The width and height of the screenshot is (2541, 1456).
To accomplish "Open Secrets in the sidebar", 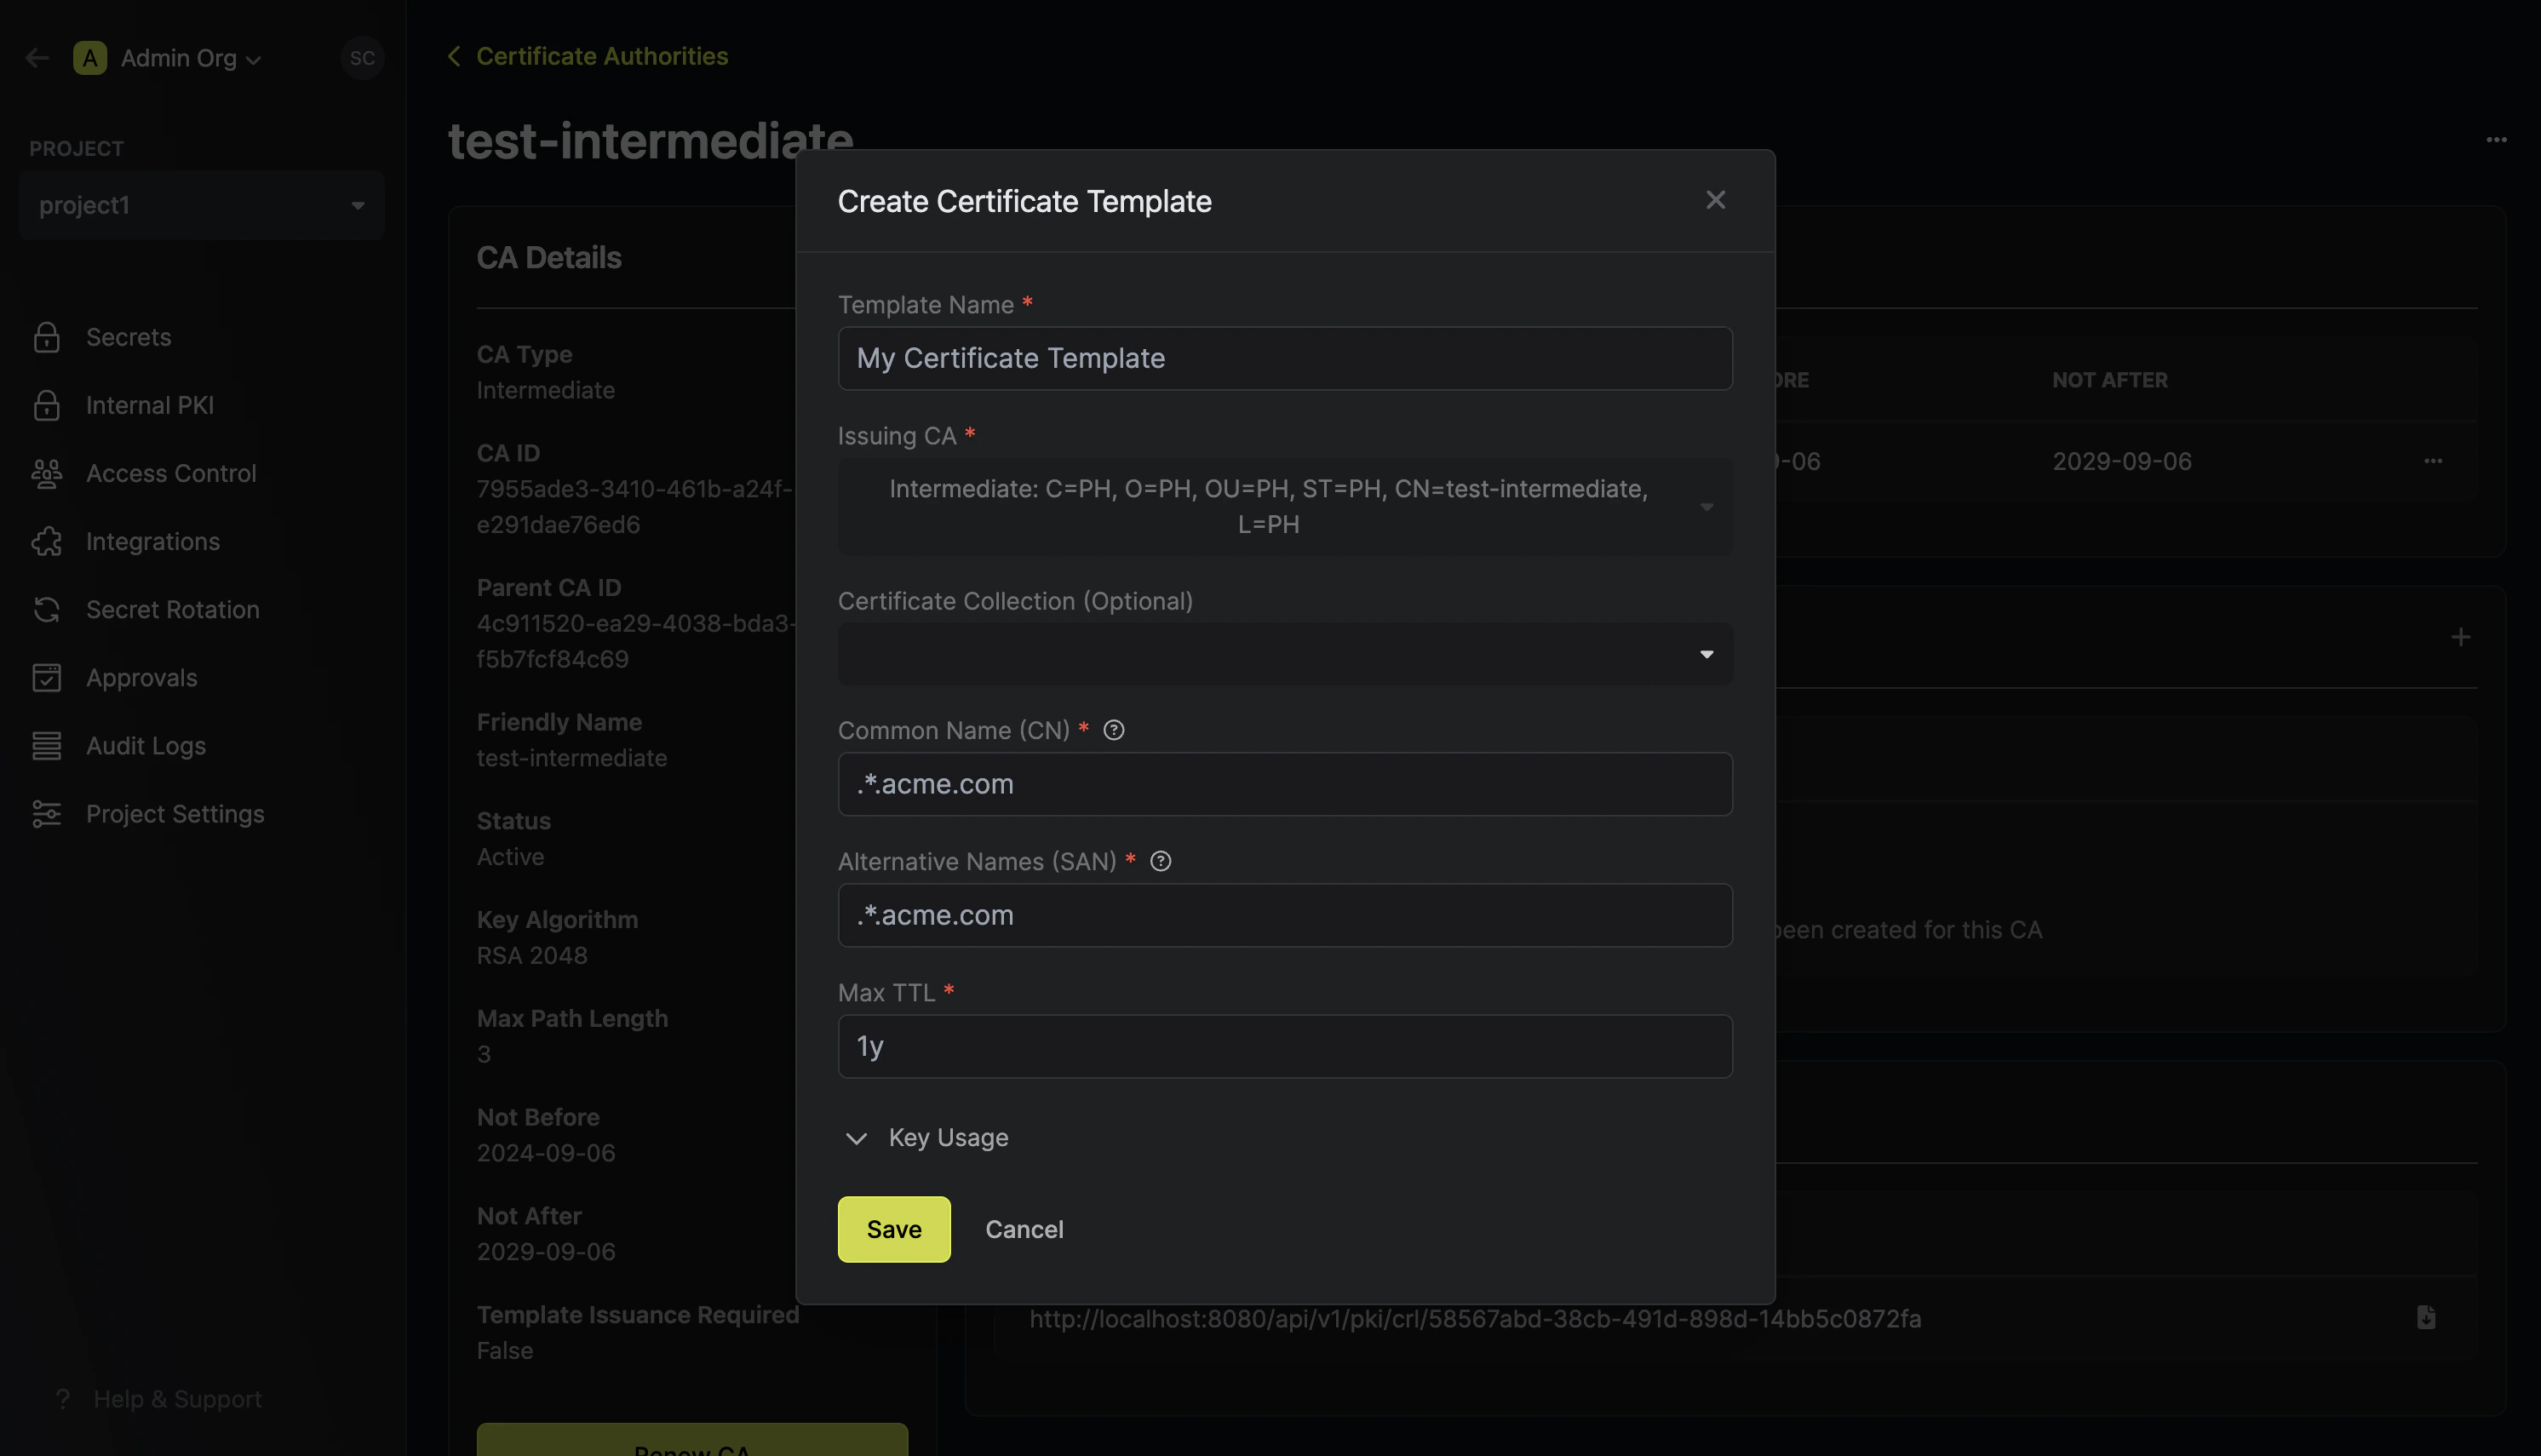I will tap(128, 337).
